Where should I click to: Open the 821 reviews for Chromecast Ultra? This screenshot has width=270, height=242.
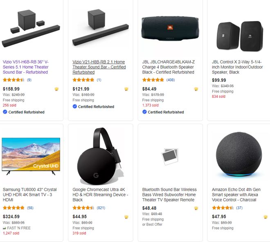101,208
